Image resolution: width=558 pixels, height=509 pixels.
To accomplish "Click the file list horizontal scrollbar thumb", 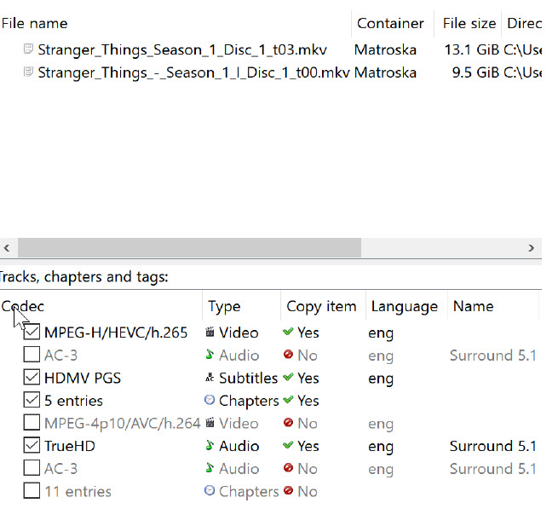I will 189,247.
